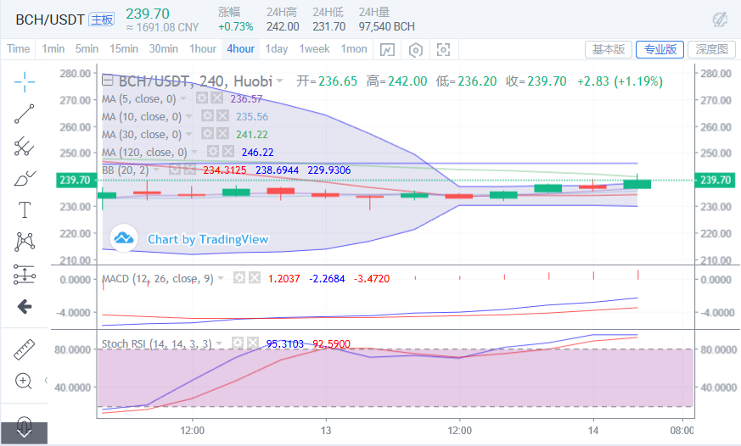This screenshot has width=741, height=446.
Task: Select the crosshair cursor tool
Action: (x=24, y=82)
